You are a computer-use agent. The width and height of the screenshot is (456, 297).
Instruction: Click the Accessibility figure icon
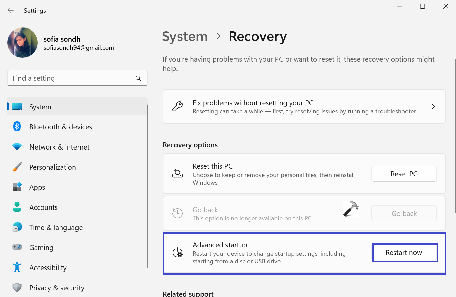click(x=17, y=268)
